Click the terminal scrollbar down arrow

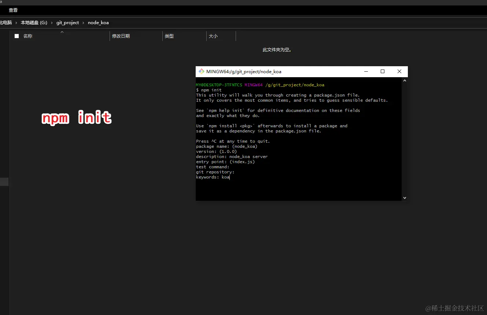click(x=405, y=198)
